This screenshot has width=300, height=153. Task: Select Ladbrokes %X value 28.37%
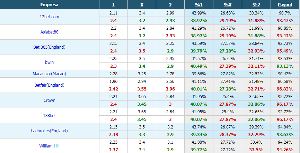tap(228, 134)
